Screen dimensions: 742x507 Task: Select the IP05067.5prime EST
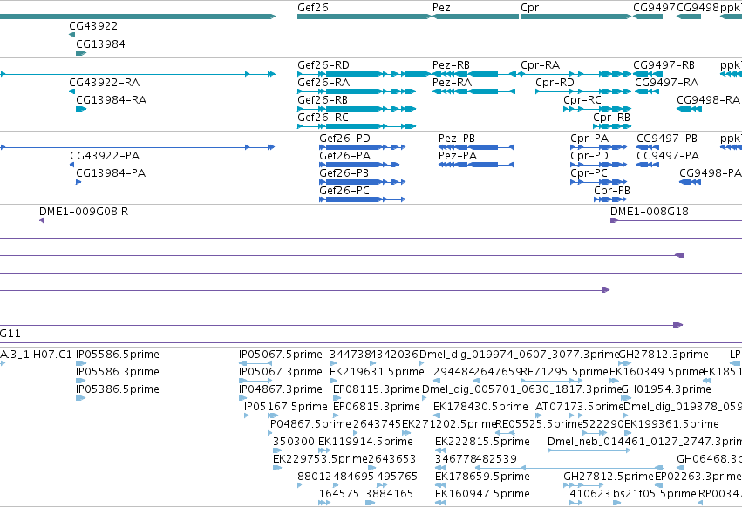click(255, 363)
